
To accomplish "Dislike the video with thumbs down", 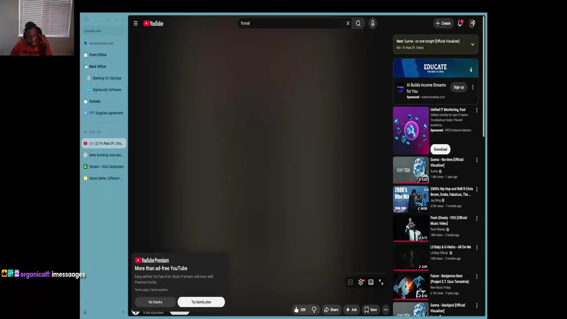I will tap(314, 310).
